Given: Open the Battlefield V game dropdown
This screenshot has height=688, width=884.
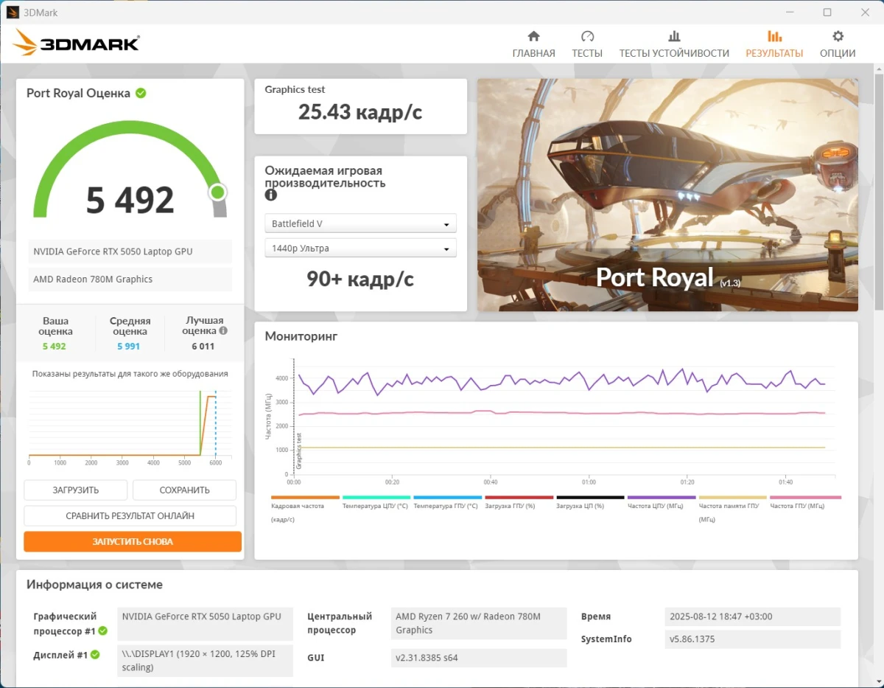Looking at the screenshot, I should [360, 223].
